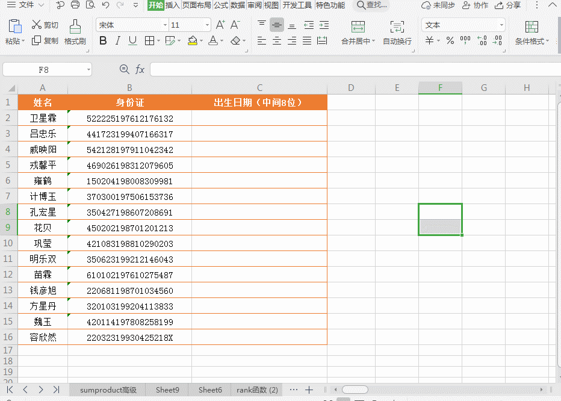Select the Format Painter (格式刷) brush
Viewport: 561px width, 401px height.
point(75,26)
